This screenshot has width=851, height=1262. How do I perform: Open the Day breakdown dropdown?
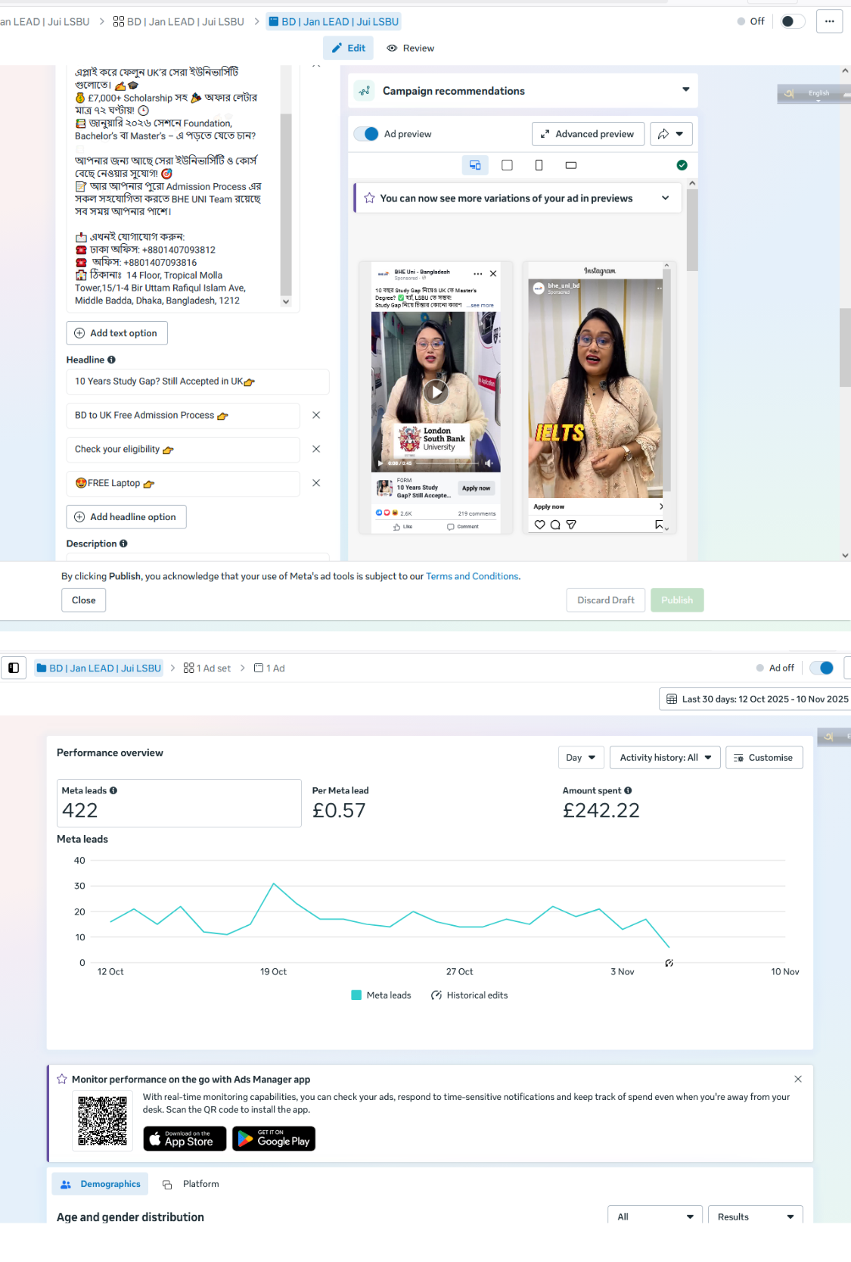click(581, 757)
